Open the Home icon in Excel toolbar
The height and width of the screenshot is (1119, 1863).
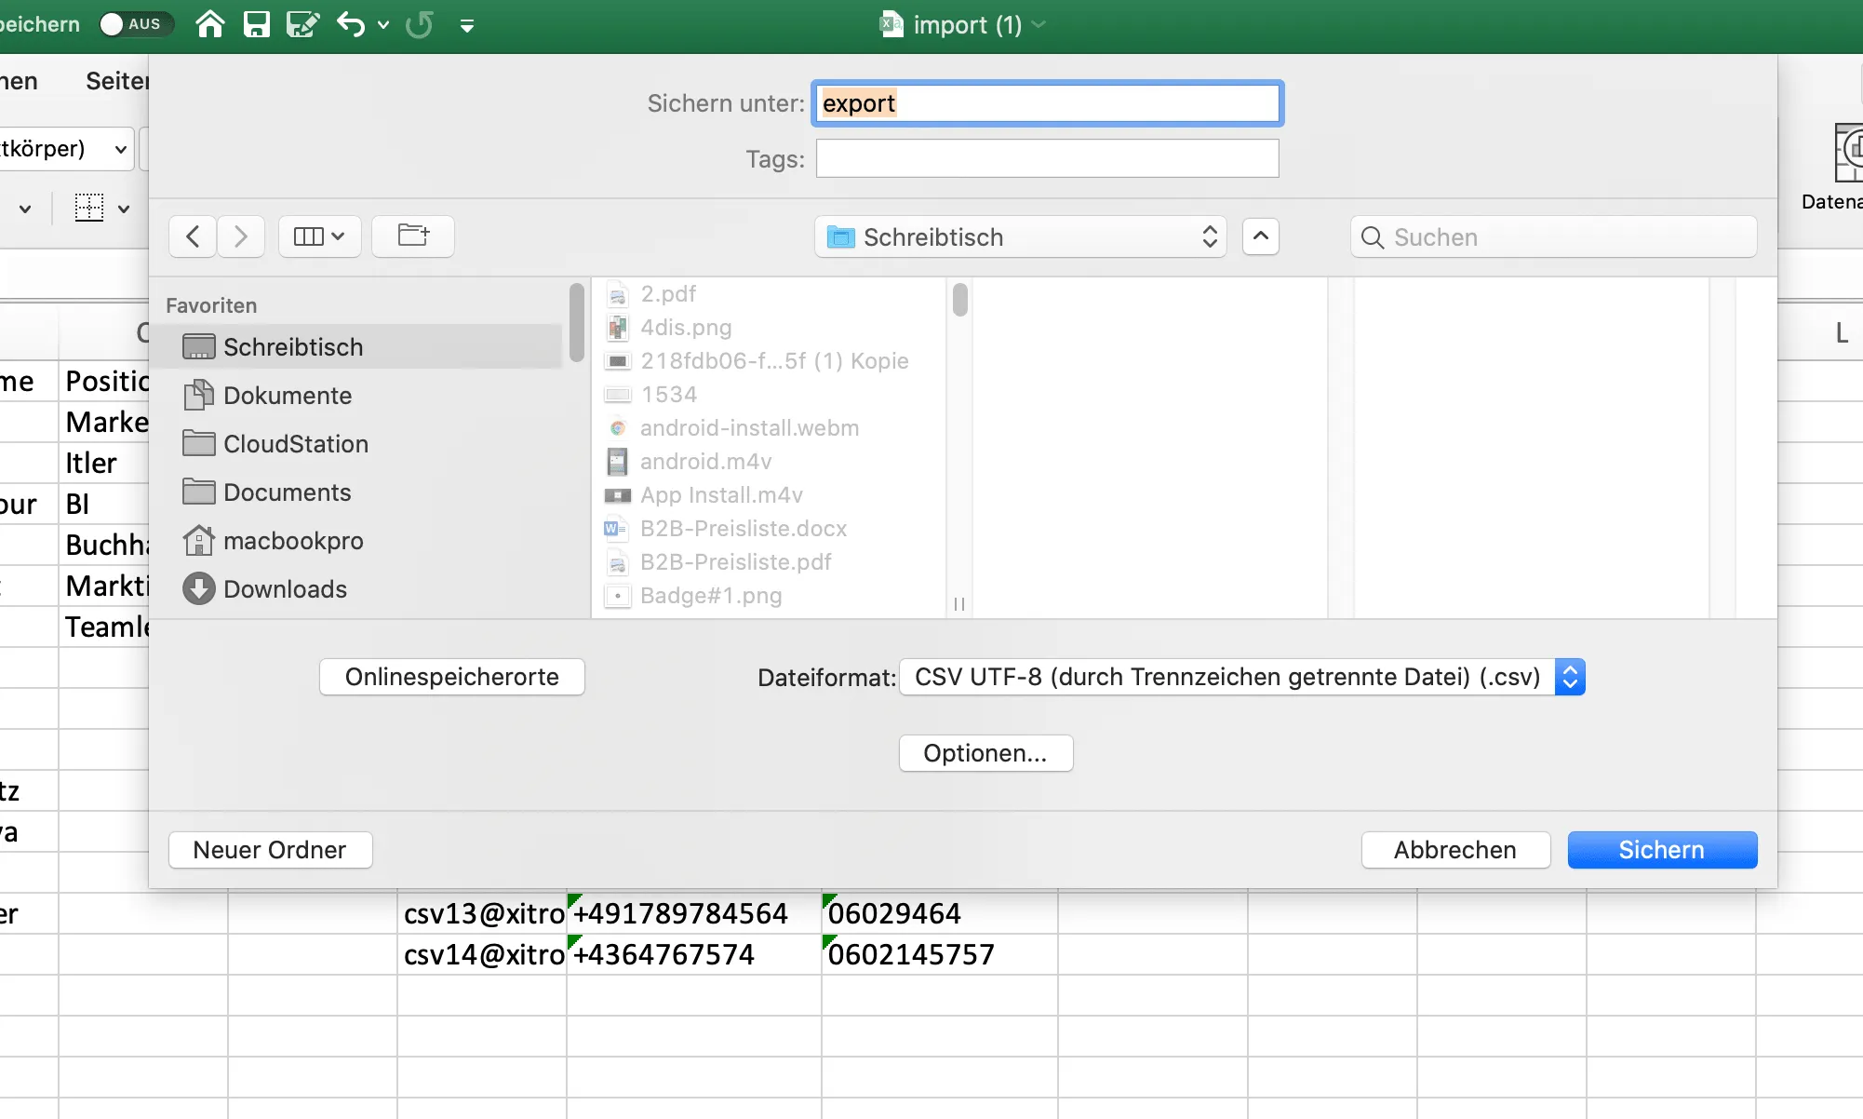point(210,24)
